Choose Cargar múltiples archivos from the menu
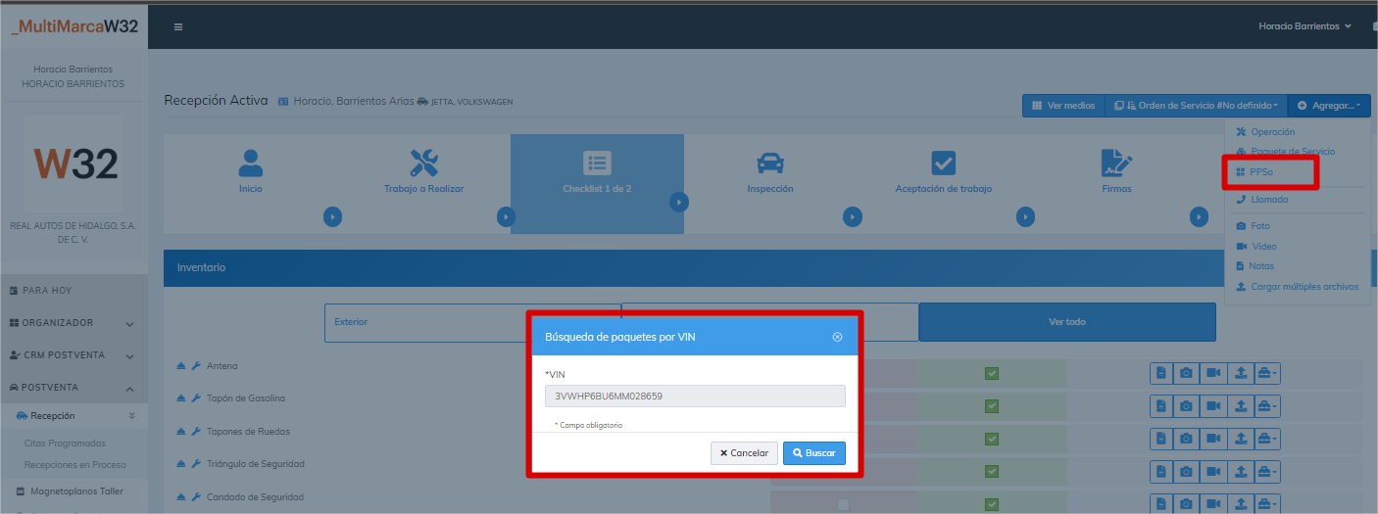 click(1297, 287)
